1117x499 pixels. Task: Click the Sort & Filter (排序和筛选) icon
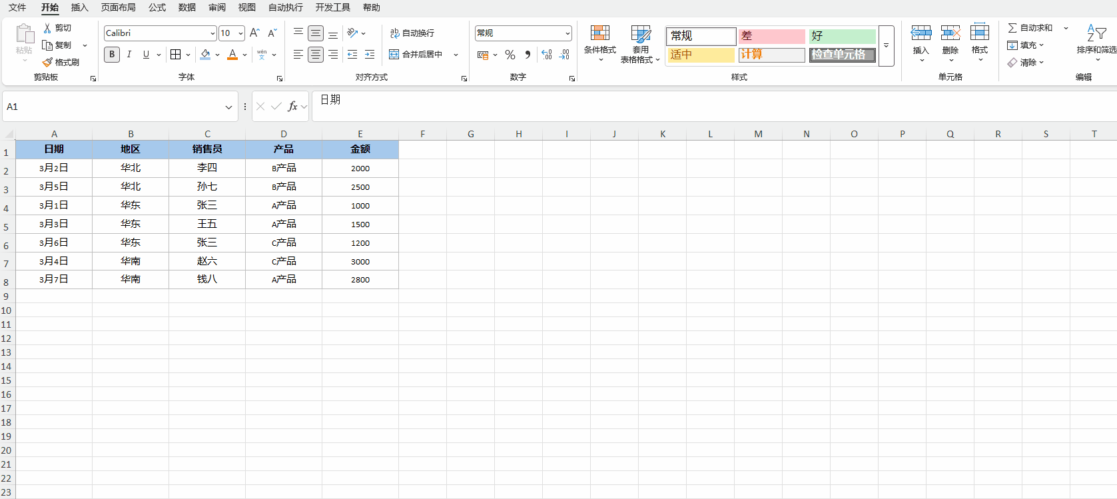pos(1096,33)
